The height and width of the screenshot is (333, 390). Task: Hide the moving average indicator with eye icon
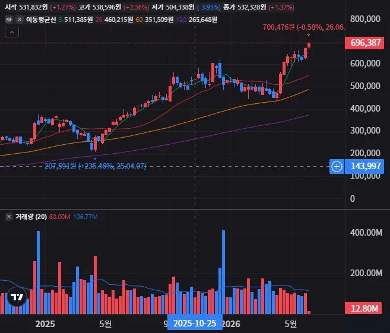point(9,20)
